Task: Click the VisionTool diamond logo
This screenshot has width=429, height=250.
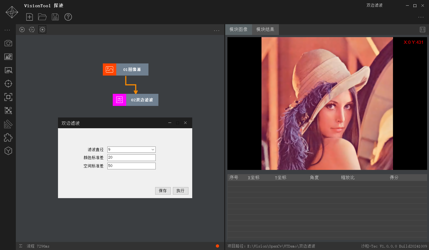Action: coord(12,12)
